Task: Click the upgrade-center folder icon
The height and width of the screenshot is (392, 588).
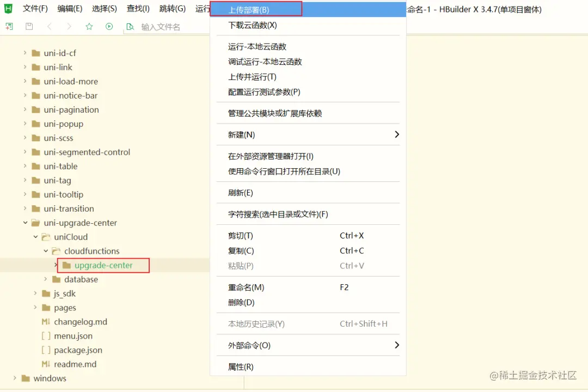Action: click(x=67, y=266)
